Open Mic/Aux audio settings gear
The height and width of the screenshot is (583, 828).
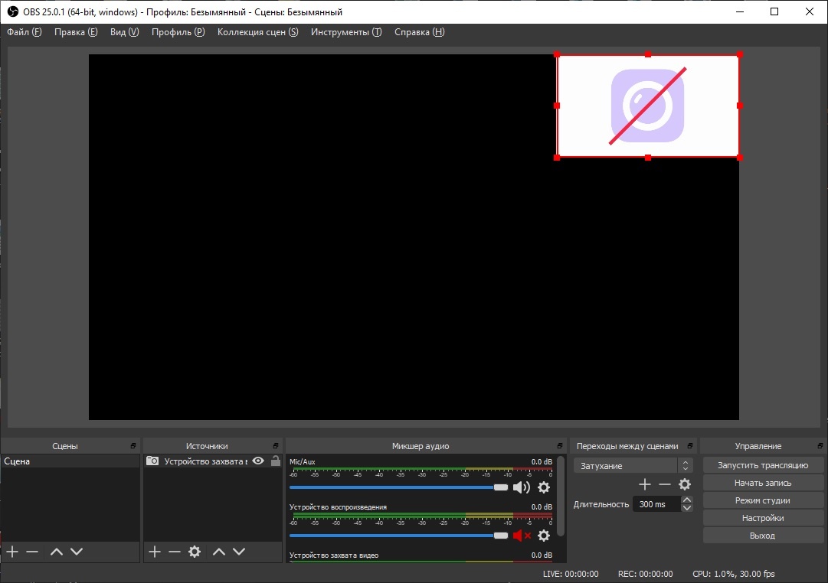[544, 487]
